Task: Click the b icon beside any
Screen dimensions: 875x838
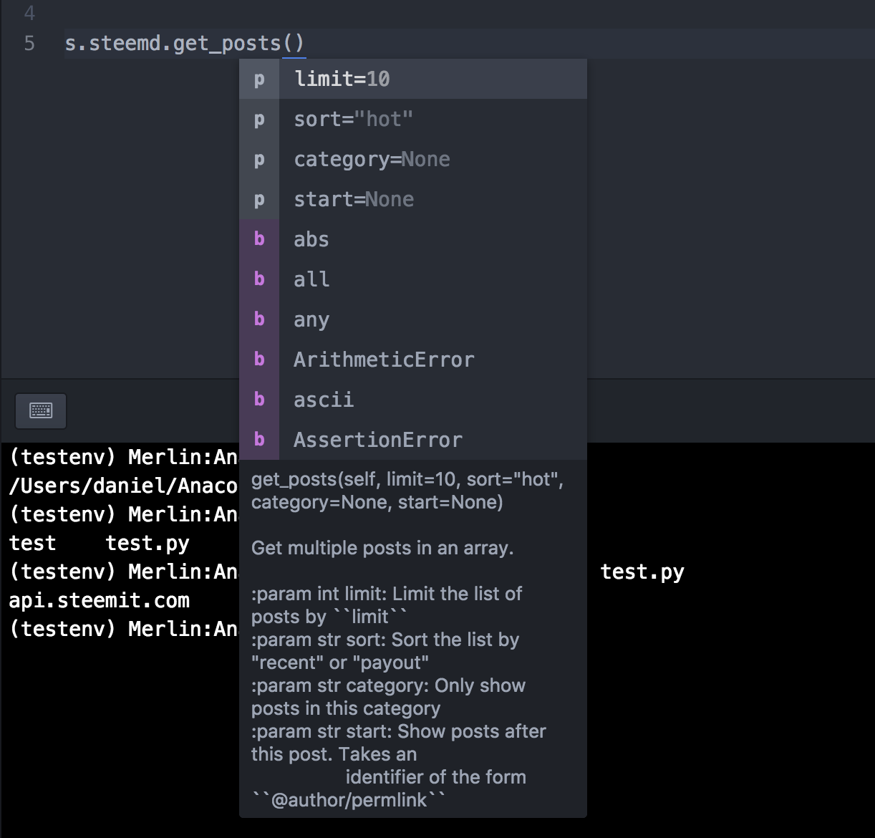Action: (259, 319)
